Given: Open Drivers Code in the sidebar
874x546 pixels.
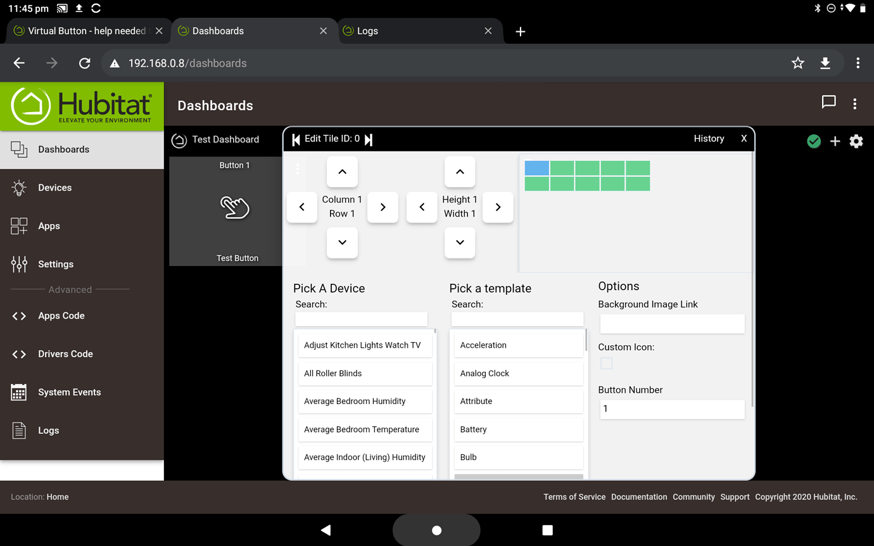Looking at the screenshot, I should [82, 354].
